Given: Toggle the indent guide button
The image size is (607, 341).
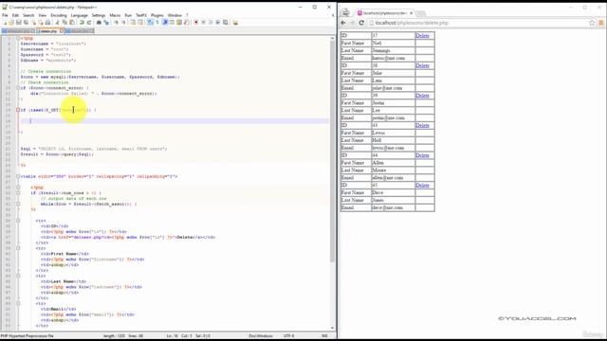Looking at the screenshot, I should [165, 23].
